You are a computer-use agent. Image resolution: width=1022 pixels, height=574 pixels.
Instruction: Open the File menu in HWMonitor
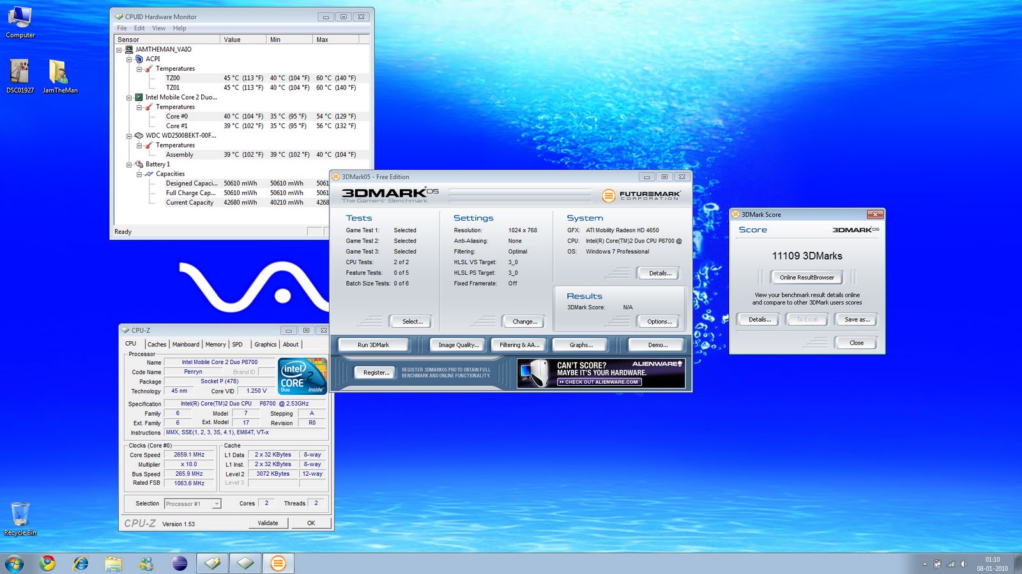[122, 28]
